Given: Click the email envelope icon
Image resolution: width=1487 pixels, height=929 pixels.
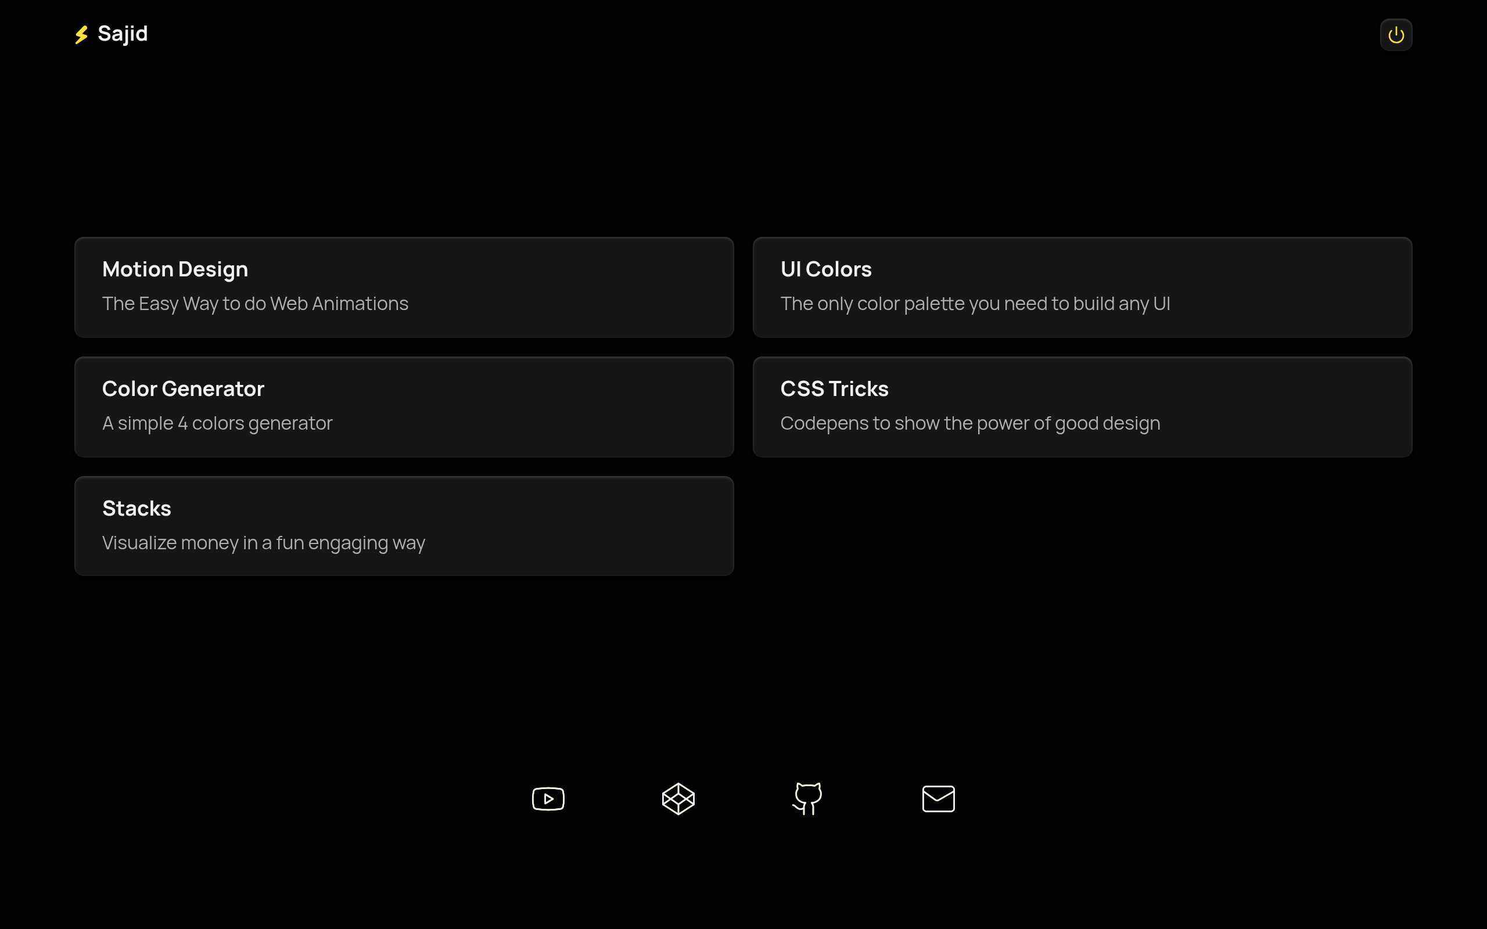Looking at the screenshot, I should pos(938,799).
